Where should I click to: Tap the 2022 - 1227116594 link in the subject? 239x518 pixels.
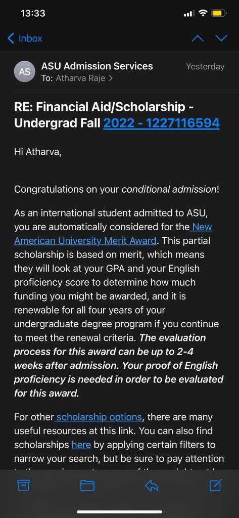(161, 123)
